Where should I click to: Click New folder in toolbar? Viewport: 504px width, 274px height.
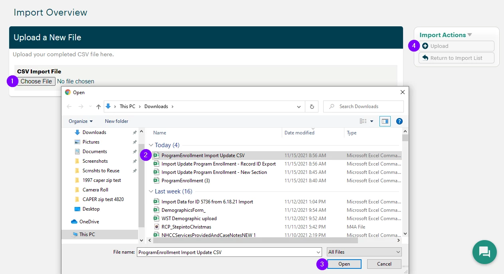pos(117,121)
